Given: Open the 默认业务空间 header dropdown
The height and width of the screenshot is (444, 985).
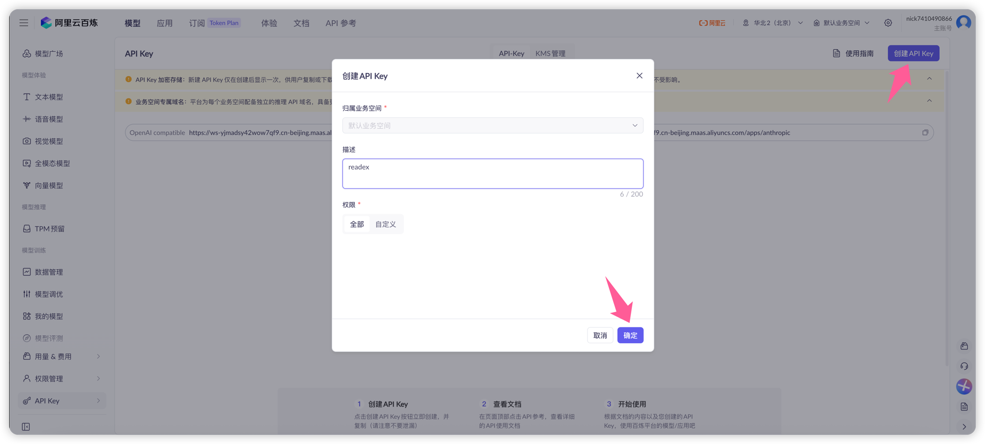Looking at the screenshot, I should [841, 23].
